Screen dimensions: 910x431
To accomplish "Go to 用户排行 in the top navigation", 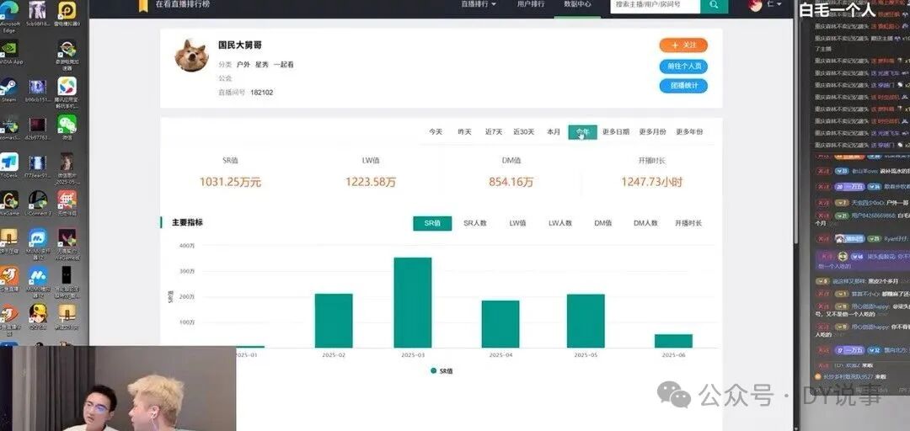I will 531,4.
